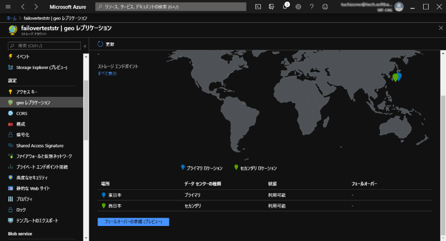The image size is (446, 241).
Task: Click the 構成 configuration icon
Action: tap(11, 124)
